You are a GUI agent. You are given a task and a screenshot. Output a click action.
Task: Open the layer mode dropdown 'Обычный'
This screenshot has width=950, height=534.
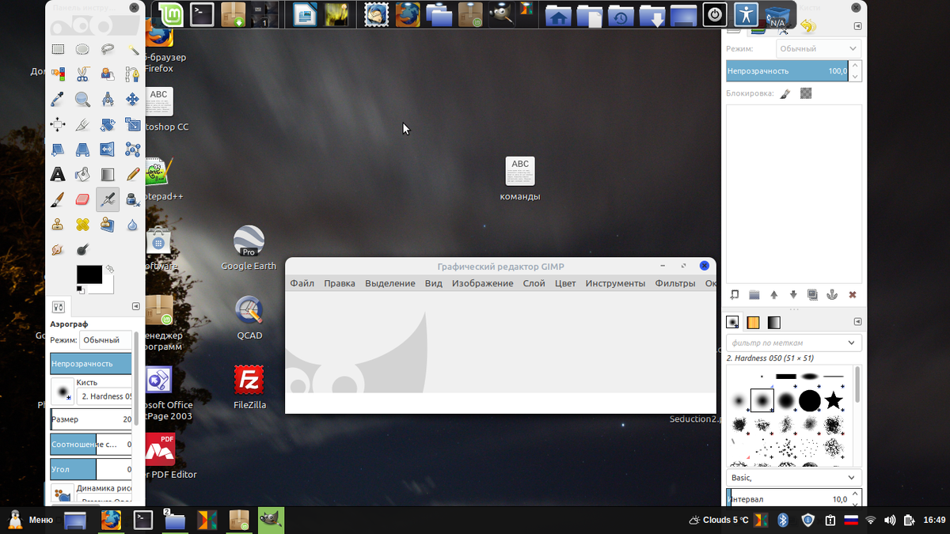point(818,49)
